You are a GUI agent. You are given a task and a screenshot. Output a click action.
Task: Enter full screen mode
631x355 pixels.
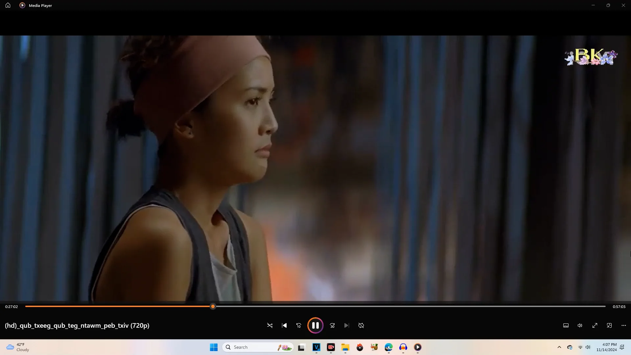(x=595, y=325)
